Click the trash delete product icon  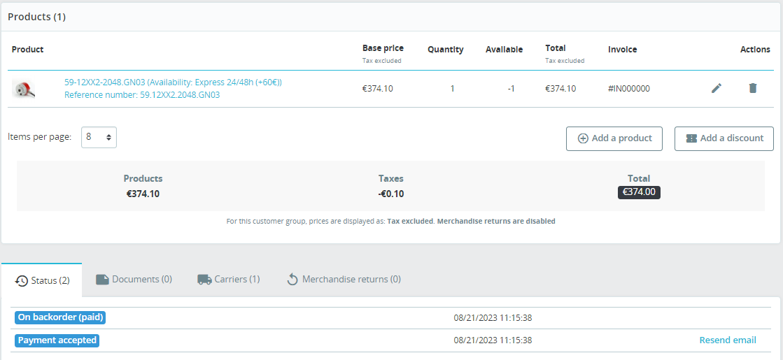point(753,88)
